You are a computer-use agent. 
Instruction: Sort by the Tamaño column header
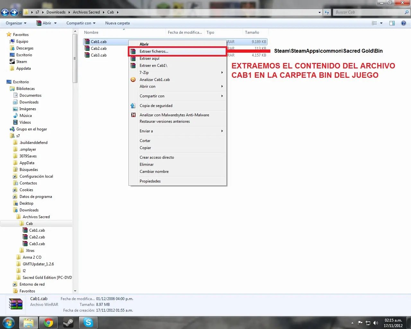tap(255, 32)
